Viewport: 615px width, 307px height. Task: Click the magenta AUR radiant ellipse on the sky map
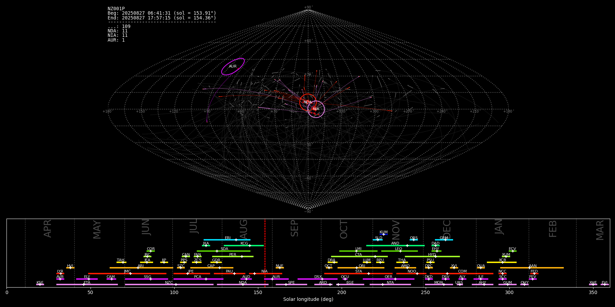233,67
